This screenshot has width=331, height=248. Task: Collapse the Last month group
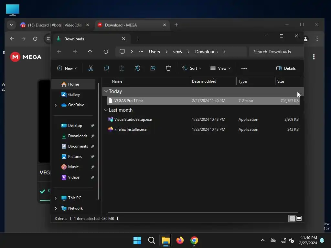pos(106,110)
